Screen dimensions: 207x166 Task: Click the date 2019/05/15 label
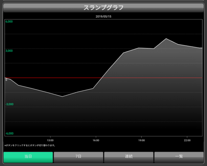[103, 16]
